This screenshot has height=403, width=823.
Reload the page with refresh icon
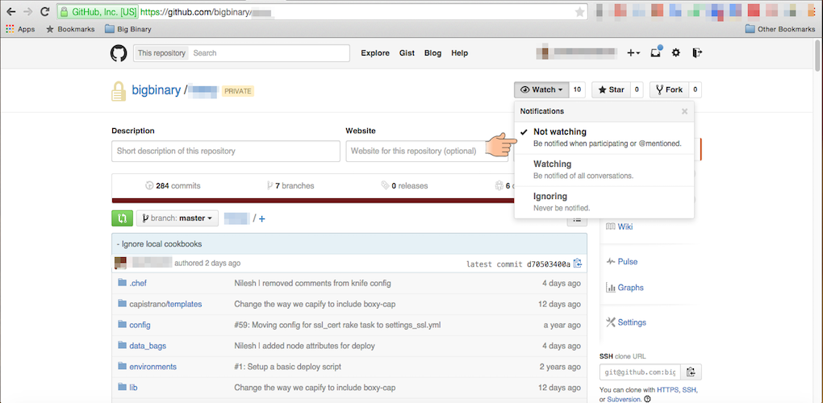point(45,11)
